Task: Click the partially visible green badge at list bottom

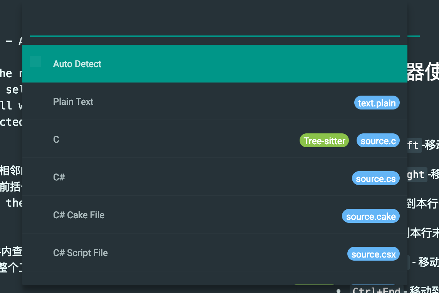Action: 314,286
